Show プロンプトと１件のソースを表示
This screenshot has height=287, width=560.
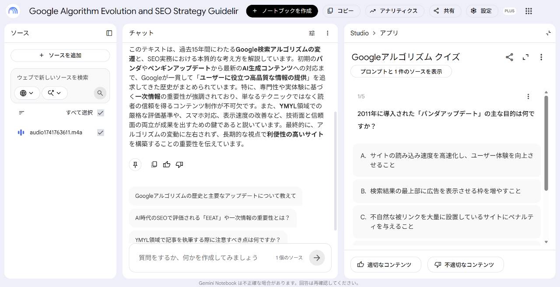(401, 71)
